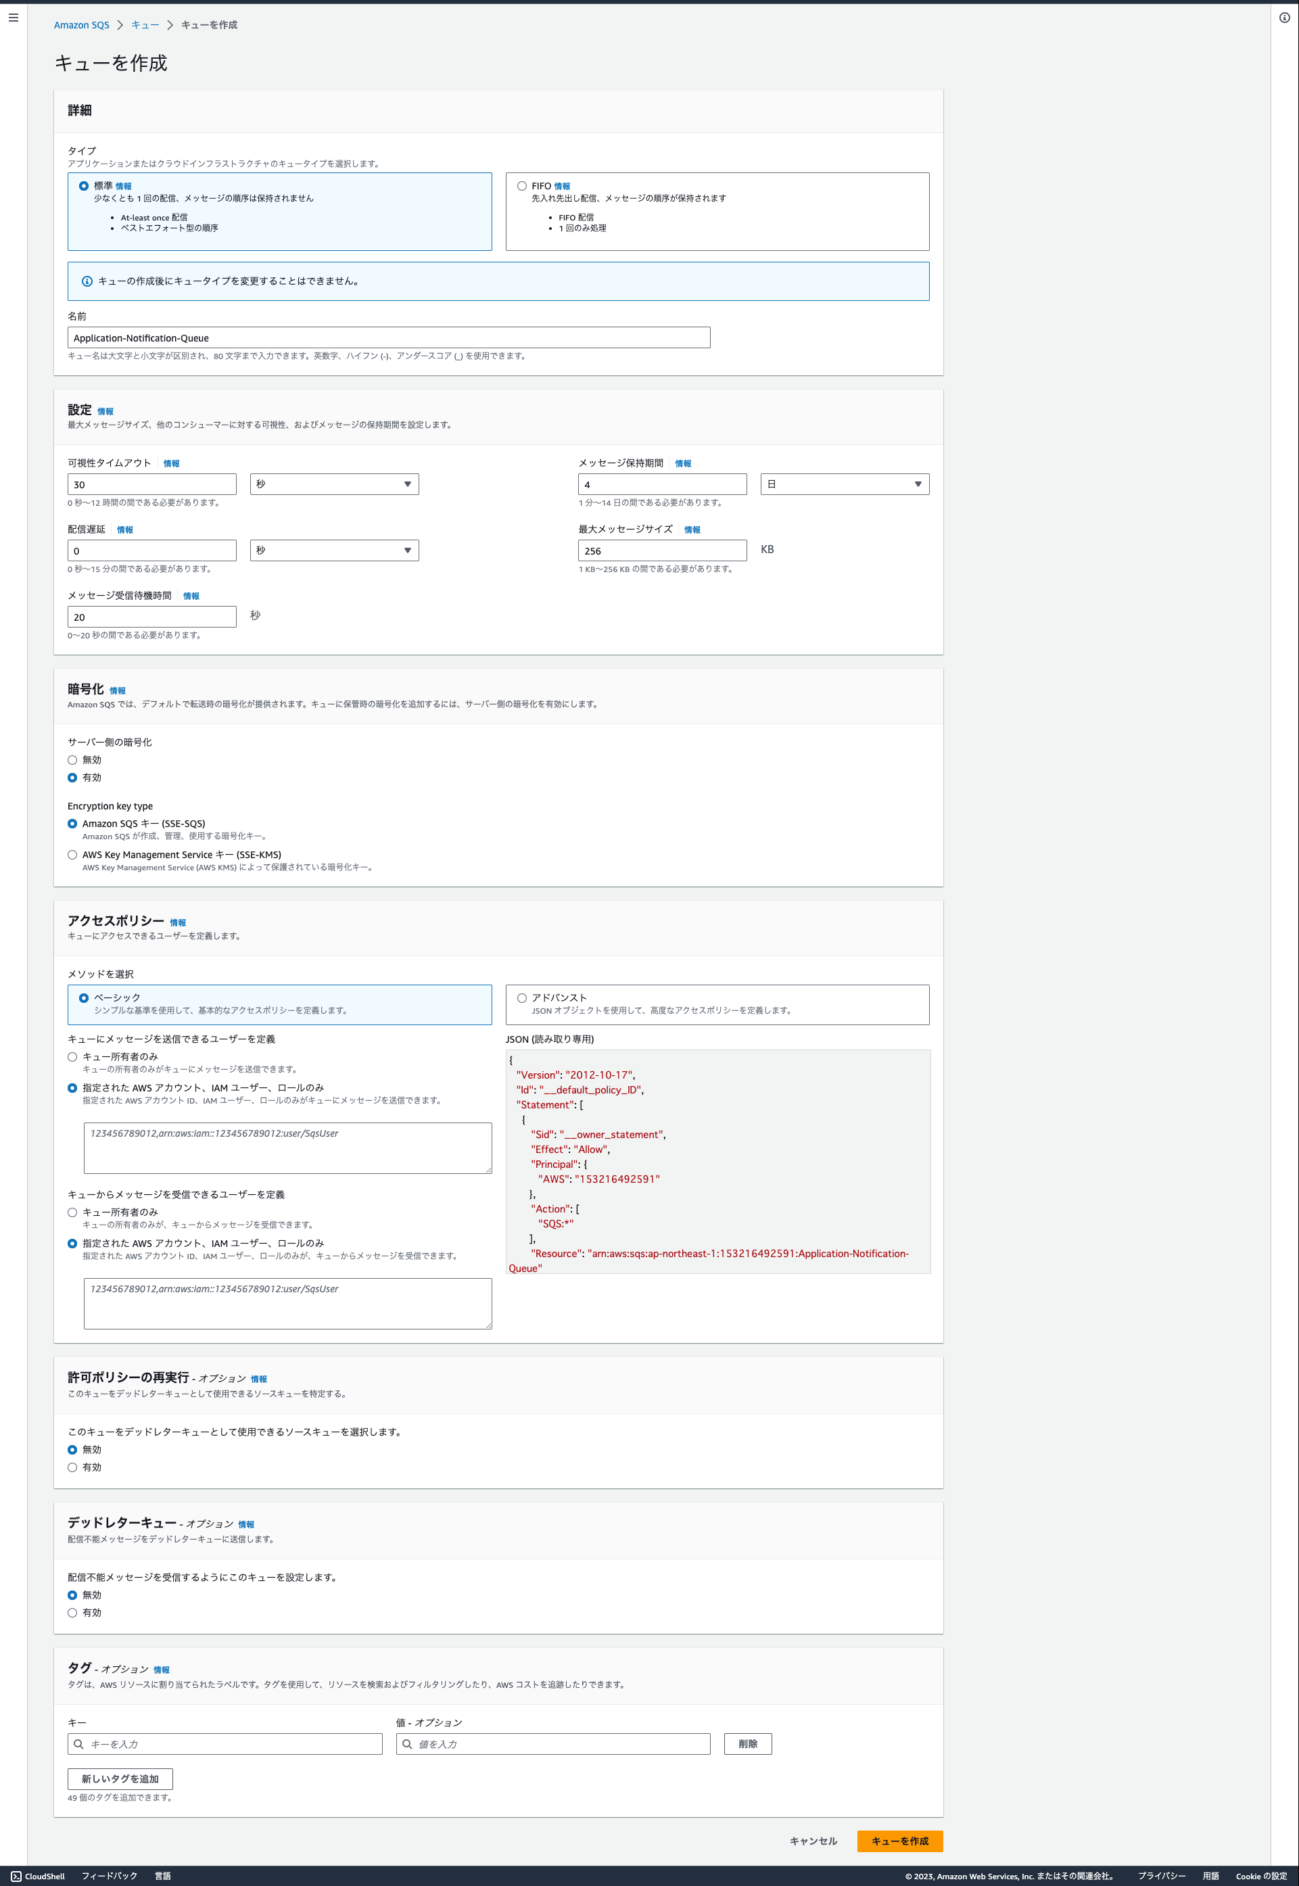Select キュー所有者のみ for receiving messages
This screenshot has height=1886, width=1299.
pos(72,1212)
